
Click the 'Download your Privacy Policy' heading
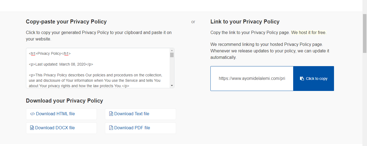click(64, 101)
